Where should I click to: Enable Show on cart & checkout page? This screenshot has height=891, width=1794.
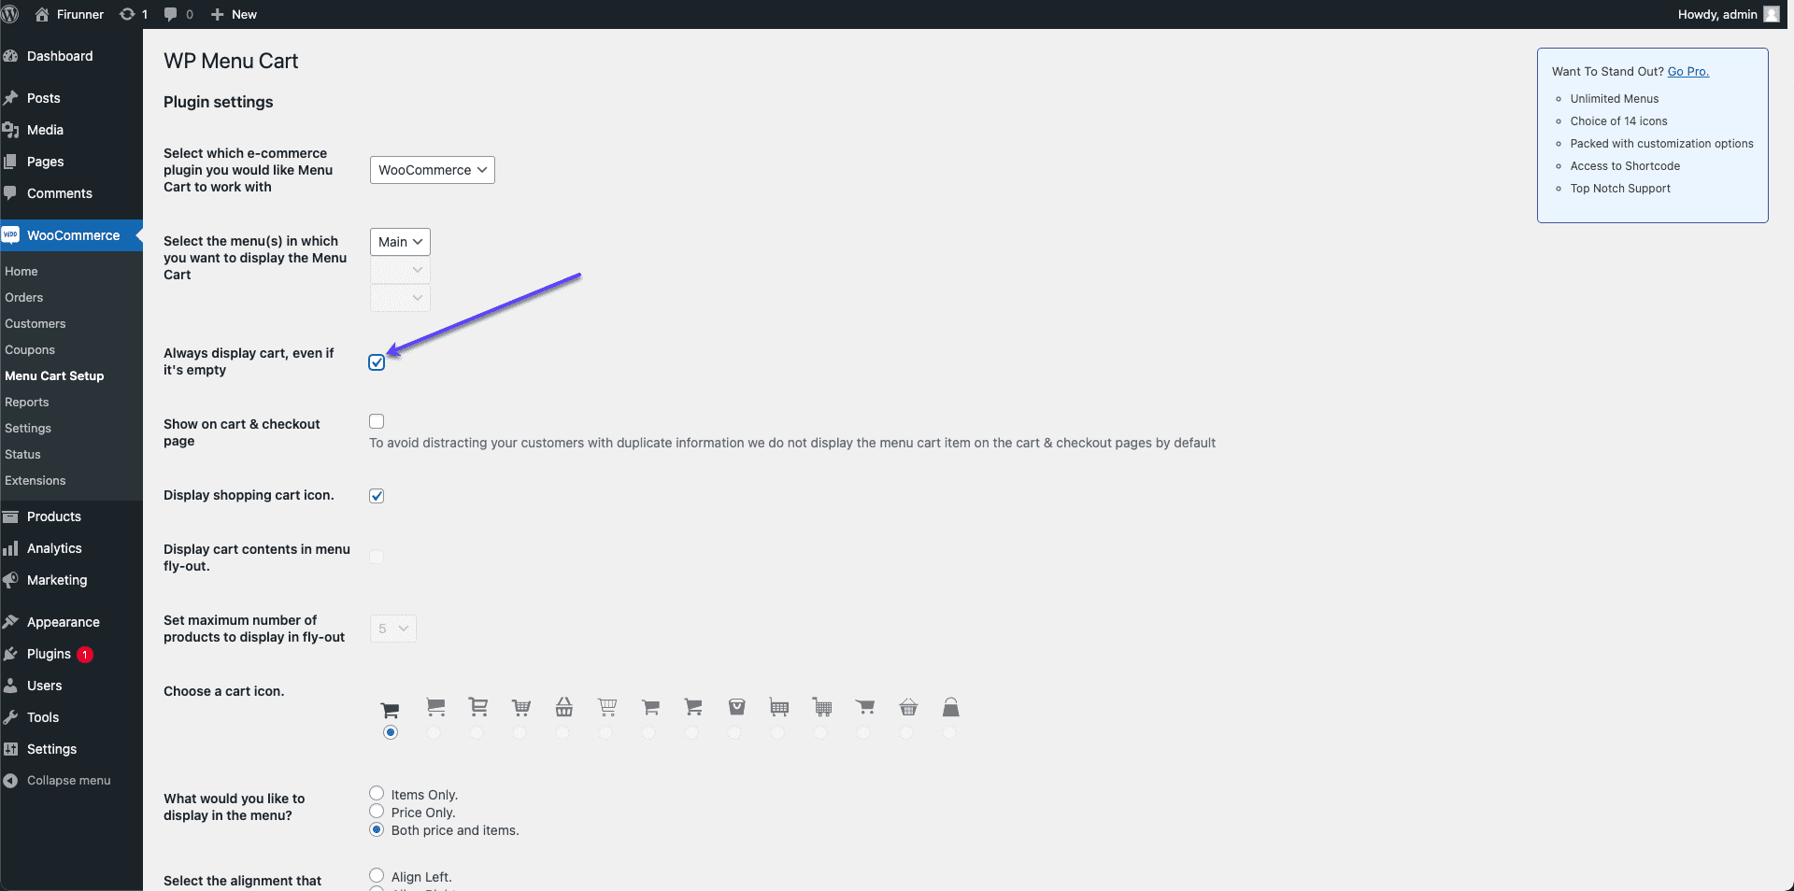coord(377,421)
